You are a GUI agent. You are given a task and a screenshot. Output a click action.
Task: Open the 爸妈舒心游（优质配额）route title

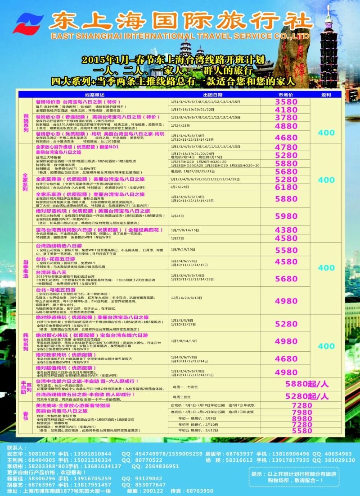(100, 134)
